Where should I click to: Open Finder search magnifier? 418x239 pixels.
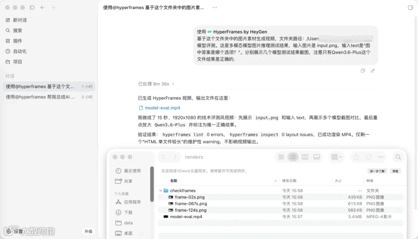pyautogui.click(x=398, y=157)
